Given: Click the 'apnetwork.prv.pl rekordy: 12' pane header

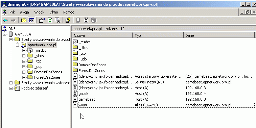Looking at the screenshot, I should point(164,29).
